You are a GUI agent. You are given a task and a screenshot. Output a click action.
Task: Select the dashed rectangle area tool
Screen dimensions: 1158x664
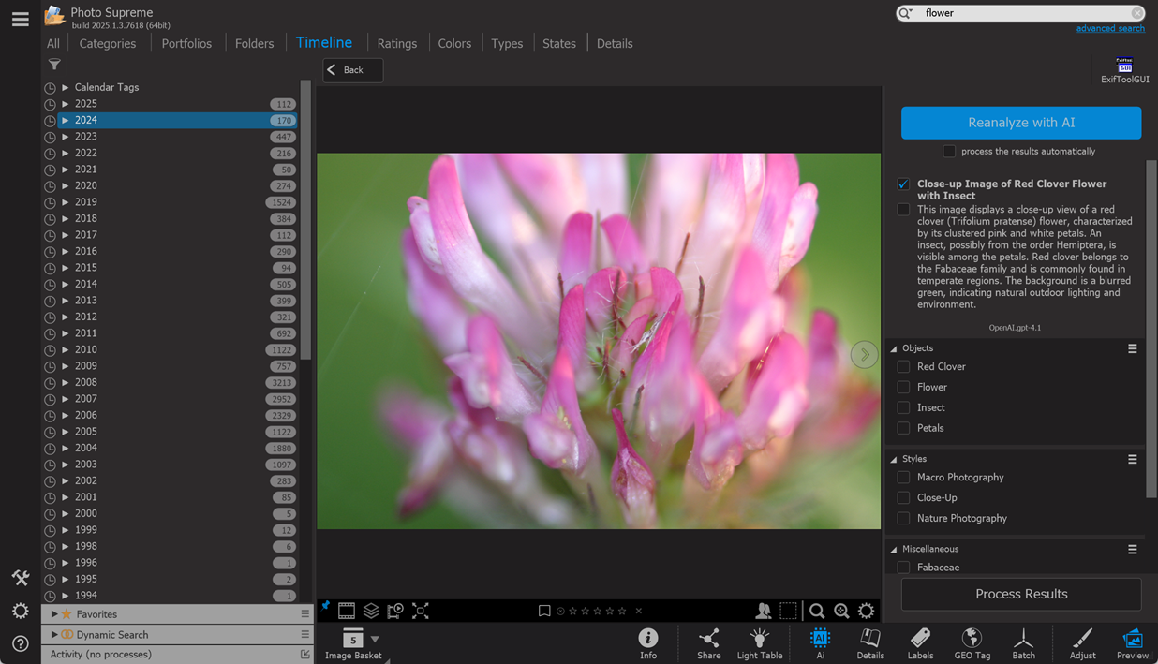pyautogui.click(x=789, y=611)
